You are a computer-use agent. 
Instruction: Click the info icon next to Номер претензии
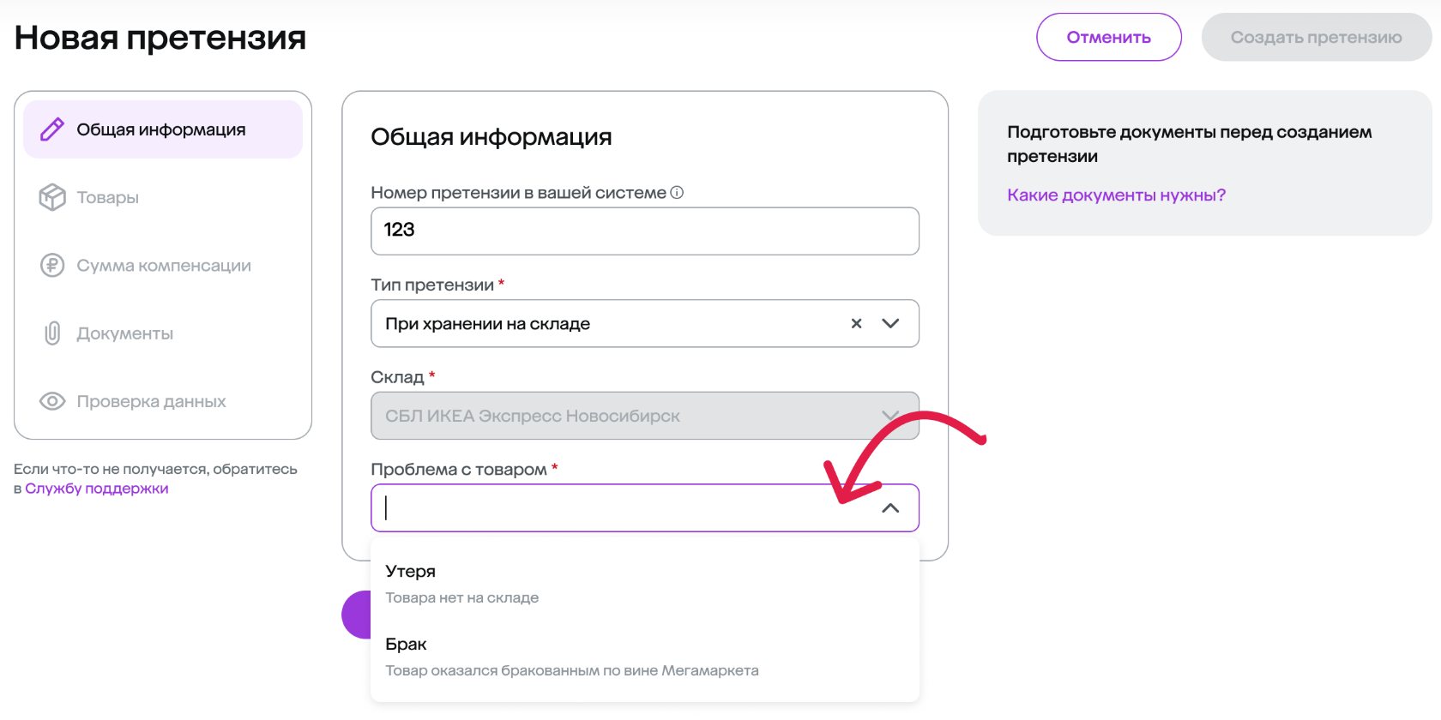pyautogui.click(x=677, y=193)
